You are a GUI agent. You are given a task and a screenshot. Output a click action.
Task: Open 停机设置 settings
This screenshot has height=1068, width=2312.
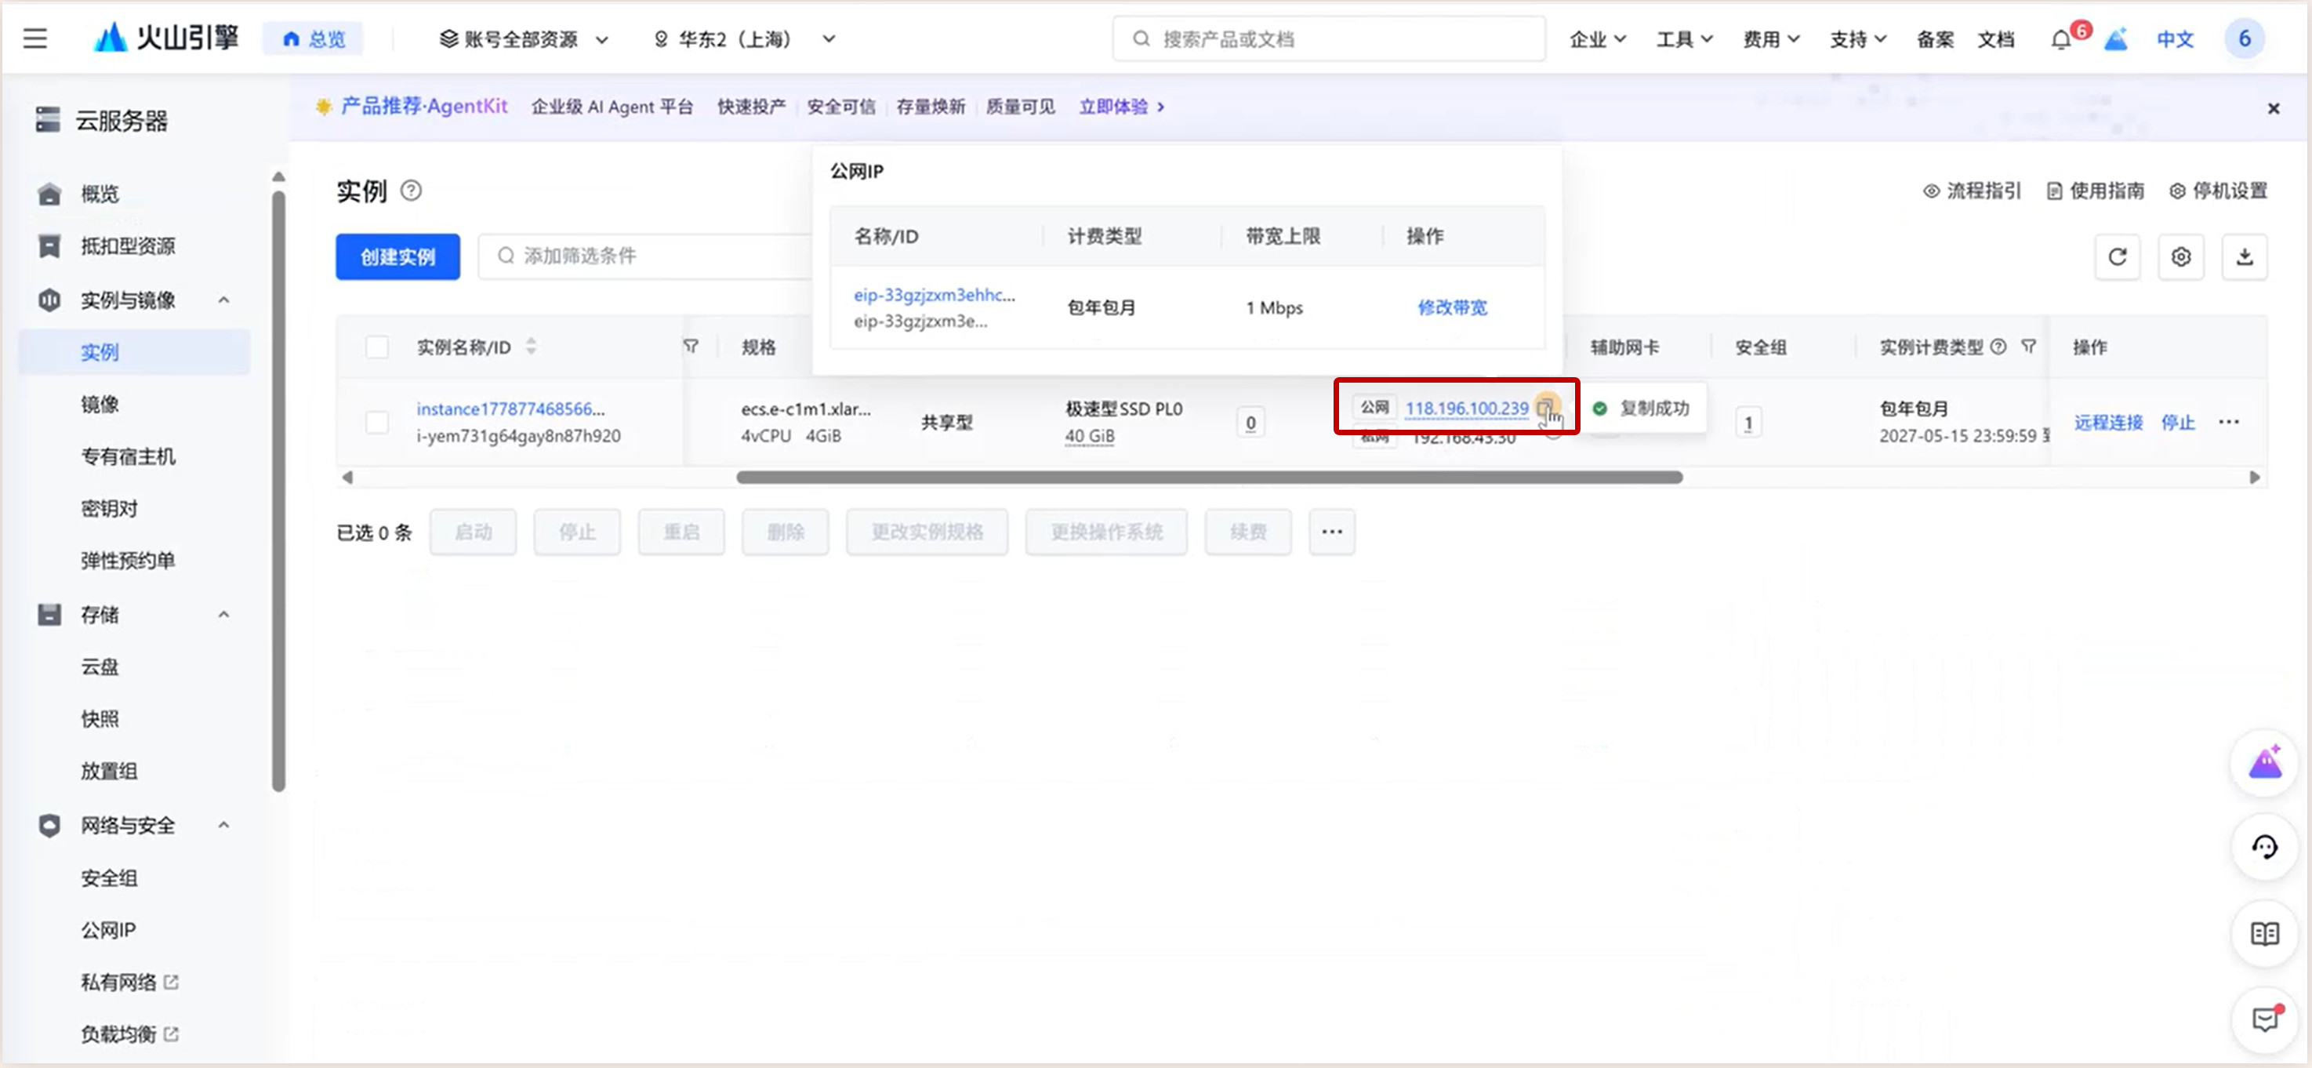(2219, 191)
